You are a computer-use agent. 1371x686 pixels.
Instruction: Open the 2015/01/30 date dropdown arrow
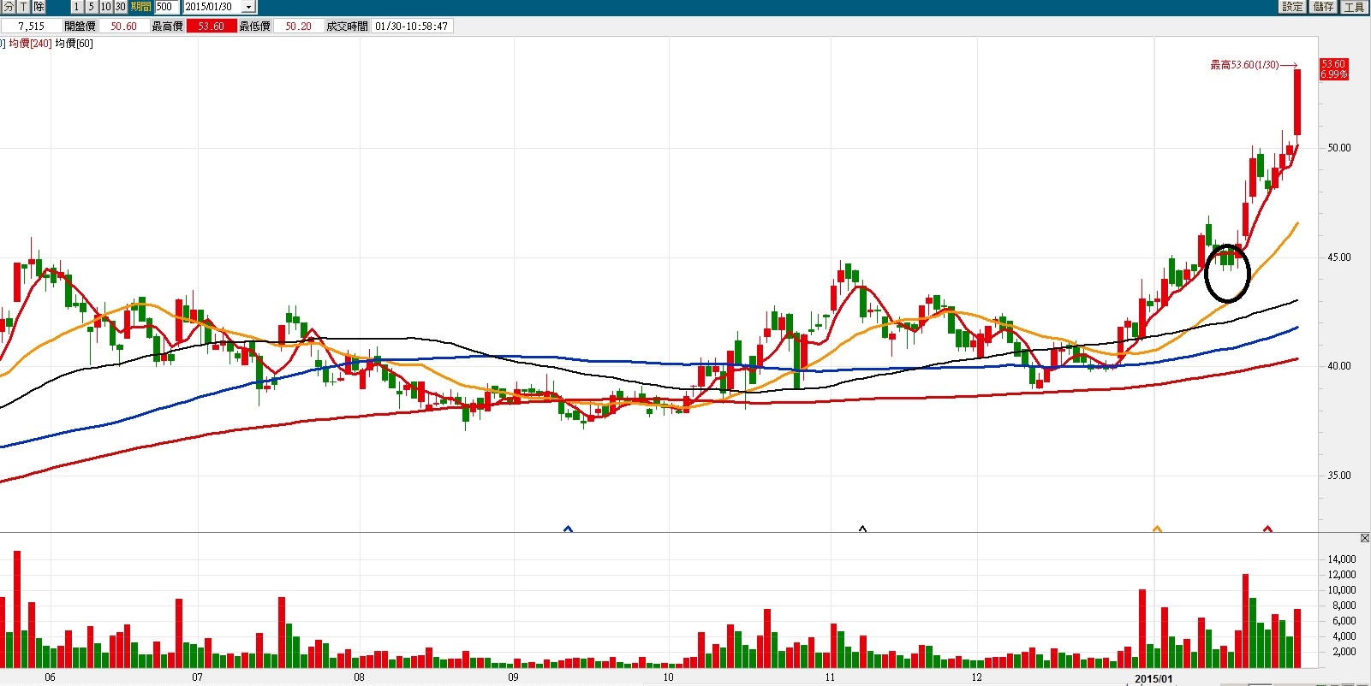click(248, 7)
